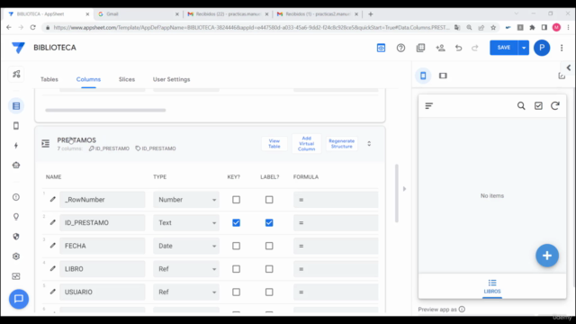The height and width of the screenshot is (324, 576).
Task: Edit the _RowNumber column with pencil icon
Action: (53, 199)
